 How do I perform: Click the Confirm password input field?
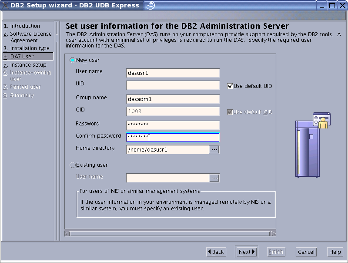173,137
